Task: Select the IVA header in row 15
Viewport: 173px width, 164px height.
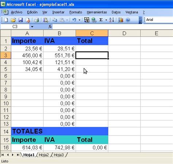Action: coord(59,140)
